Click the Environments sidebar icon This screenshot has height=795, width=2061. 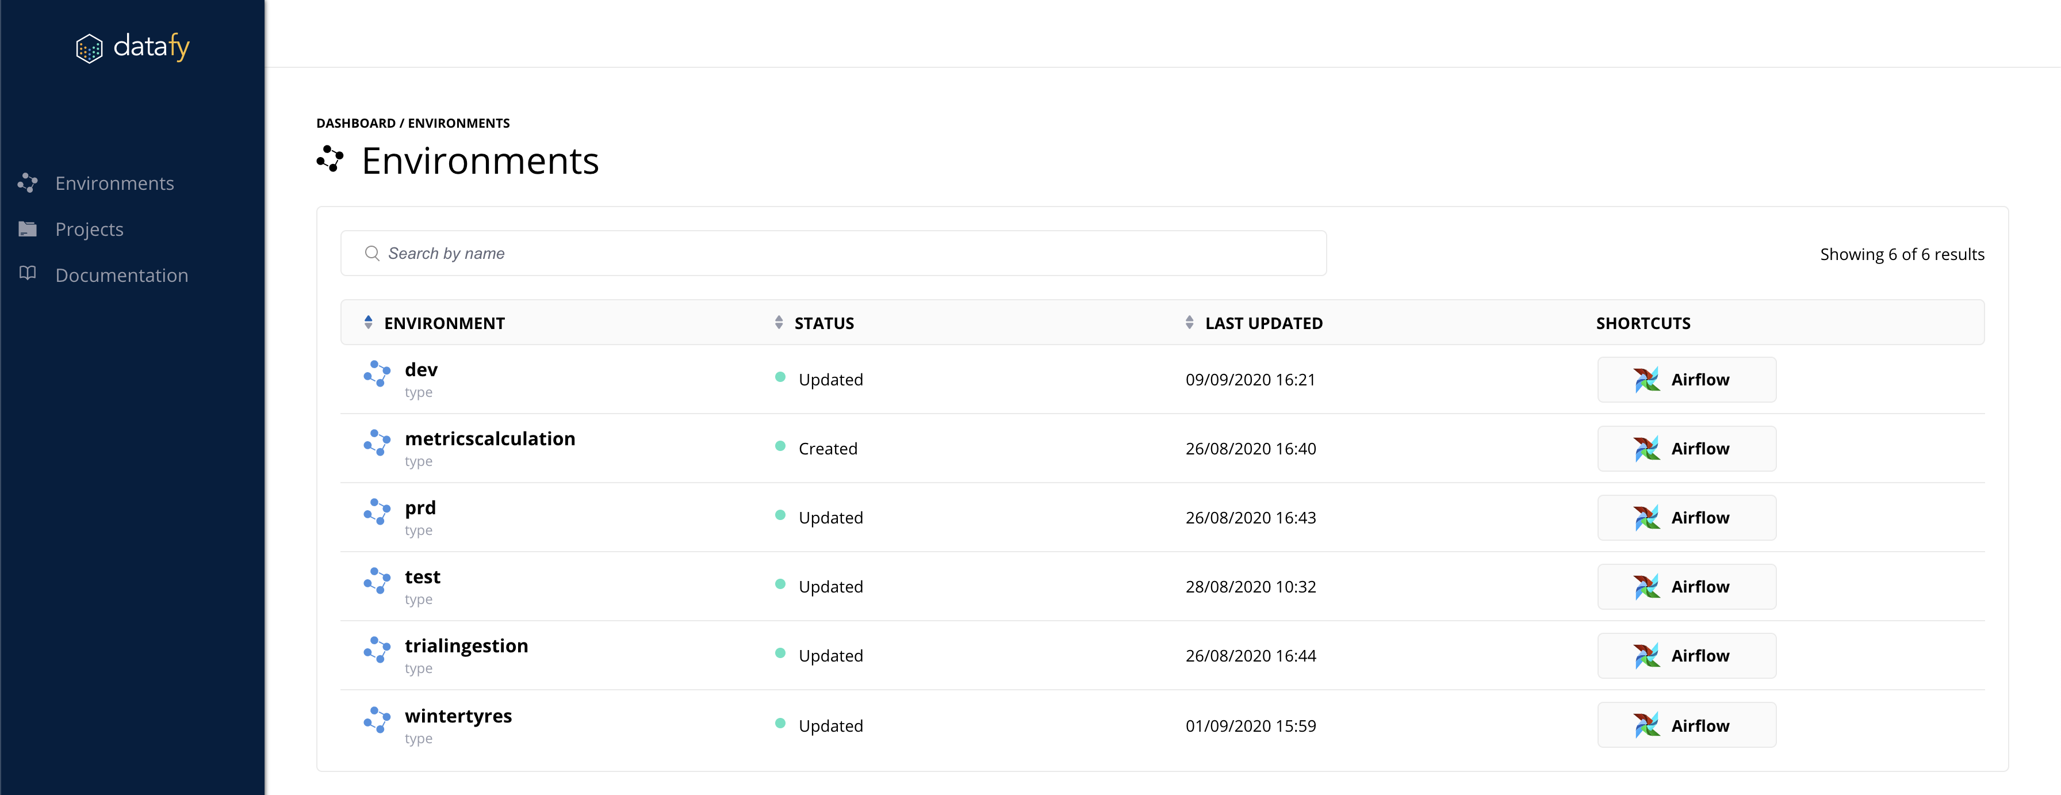28,184
